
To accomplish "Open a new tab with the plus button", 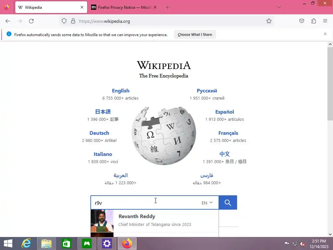I will (167, 7).
